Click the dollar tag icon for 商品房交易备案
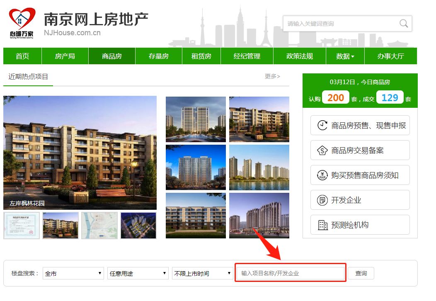 [x=322, y=150]
